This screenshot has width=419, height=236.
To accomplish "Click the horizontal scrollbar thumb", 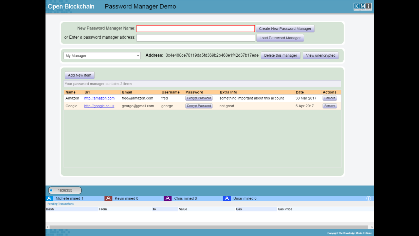I will tap(209, 227).
